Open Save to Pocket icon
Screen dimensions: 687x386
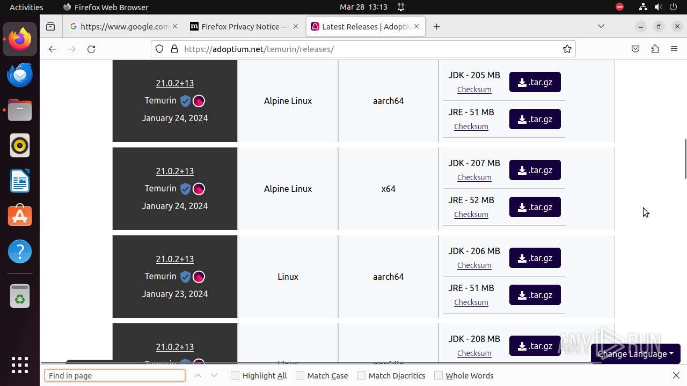pos(635,49)
